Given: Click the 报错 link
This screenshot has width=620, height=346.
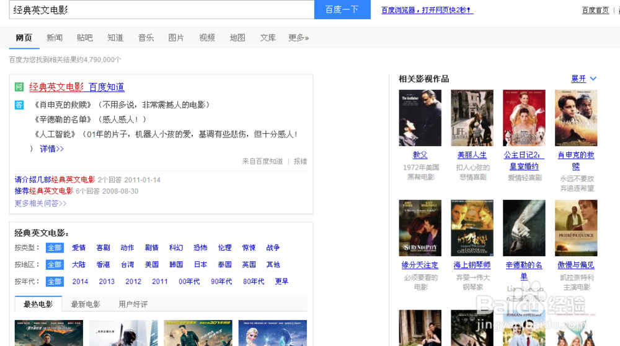Looking at the screenshot, I should tap(300, 162).
